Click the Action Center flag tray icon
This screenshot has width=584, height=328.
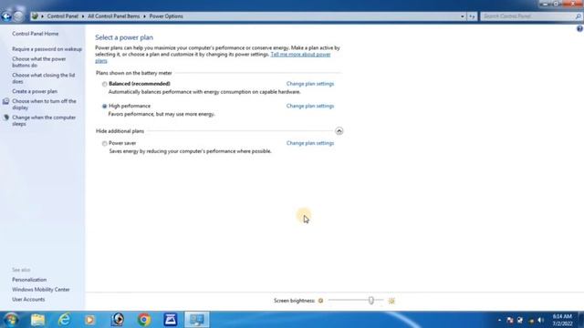coord(510,320)
